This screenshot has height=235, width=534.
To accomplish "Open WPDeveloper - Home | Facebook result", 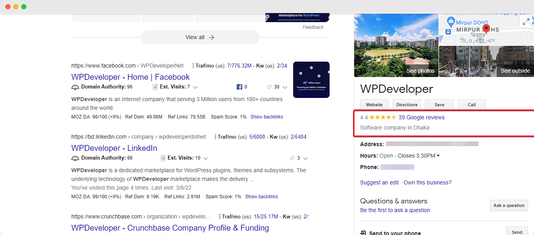I will (x=130, y=77).
